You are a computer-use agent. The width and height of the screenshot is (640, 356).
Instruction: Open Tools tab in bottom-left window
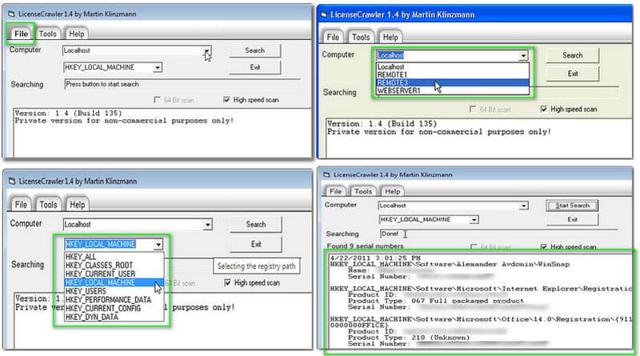click(48, 205)
